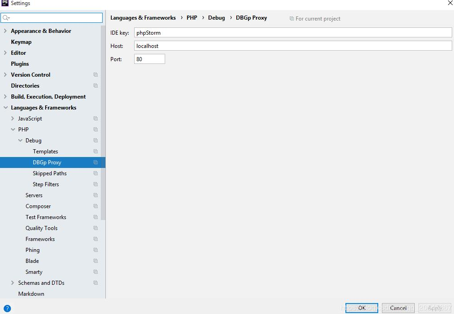Expand Schemas and DTDs node
The image size is (454, 314).
[12, 283]
